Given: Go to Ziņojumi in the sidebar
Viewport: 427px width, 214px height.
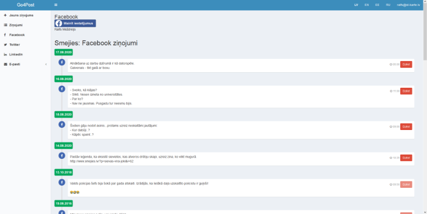Looking at the screenshot, I should coord(25,25).
